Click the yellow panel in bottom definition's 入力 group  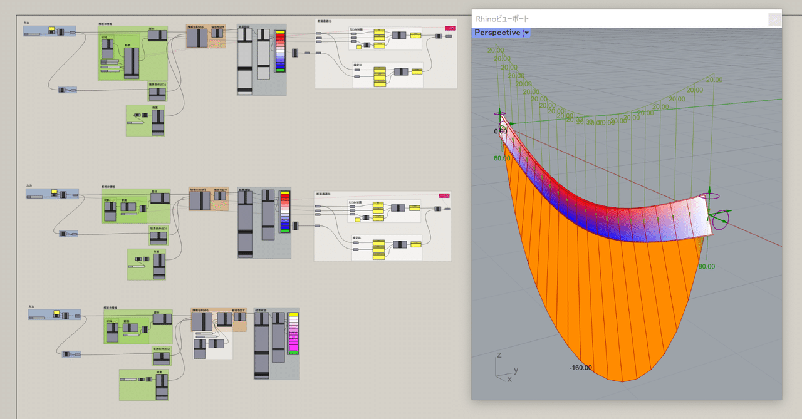tap(56, 312)
